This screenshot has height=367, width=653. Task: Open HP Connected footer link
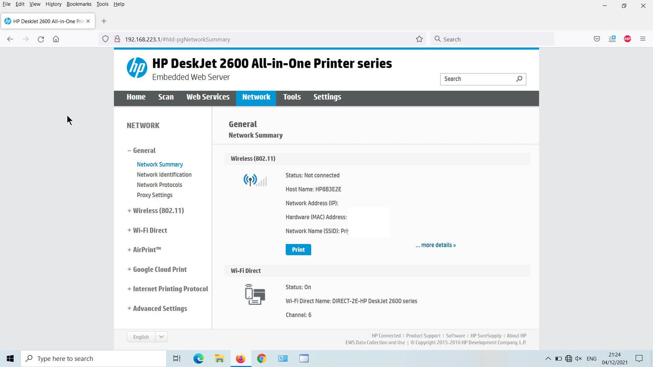tap(386, 336)
